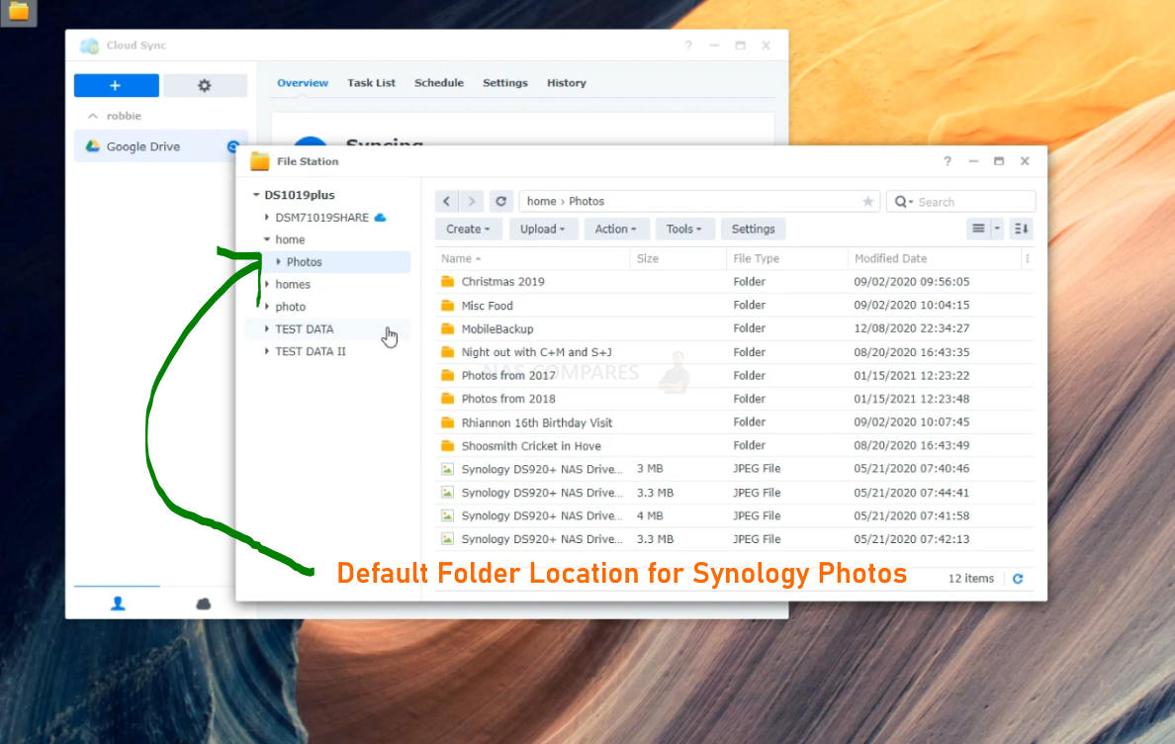
Task: Click the search magnifier icon in File Station
Action: coord(901,202)
